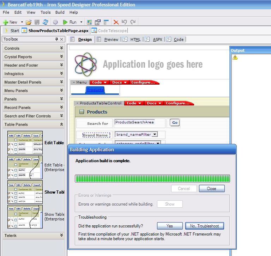Expand the Controls toolbox section
The height and width of the screenshot is (256, 271).
(x=34, y=48)
